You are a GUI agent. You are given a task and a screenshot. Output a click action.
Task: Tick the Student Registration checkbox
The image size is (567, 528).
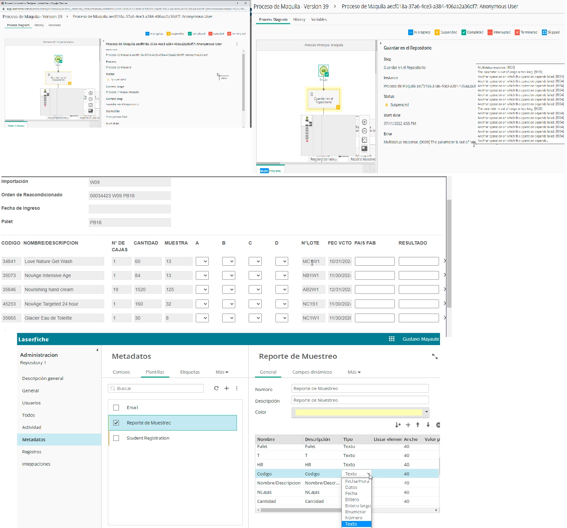pyautogui.click(x=116, y=438)
